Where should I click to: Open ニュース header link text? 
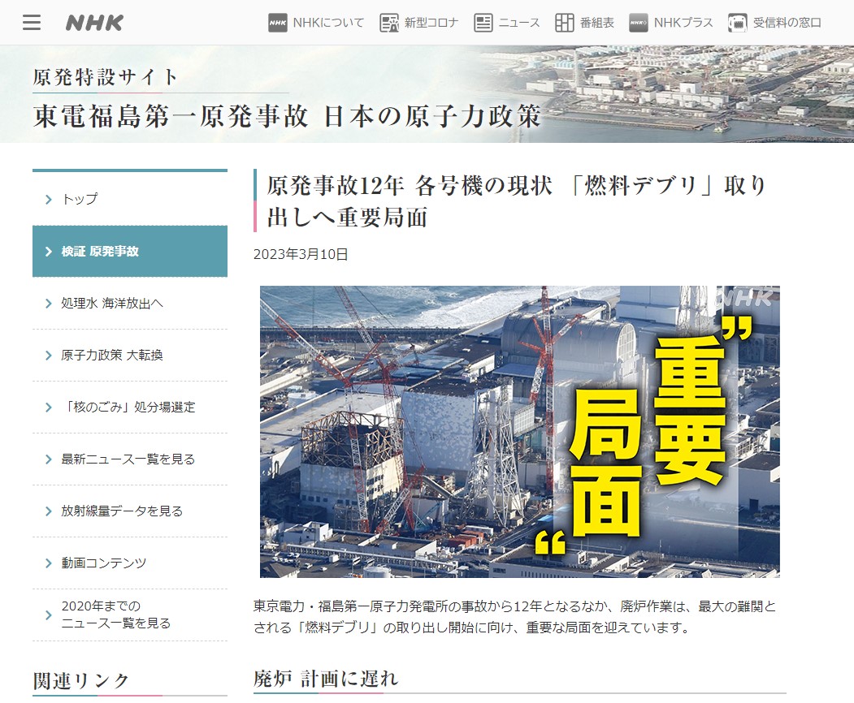point(519,23)
